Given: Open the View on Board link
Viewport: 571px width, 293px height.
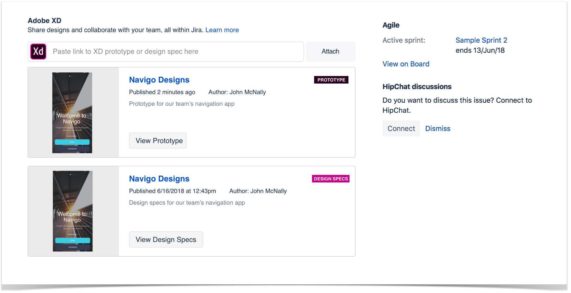Looking at the screenshot, I should pos(406,64).
